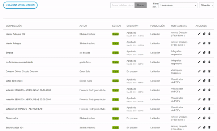
Task: Delete 'Un fenómeno en crecimiento' row
Action: [x=209, y=62]
